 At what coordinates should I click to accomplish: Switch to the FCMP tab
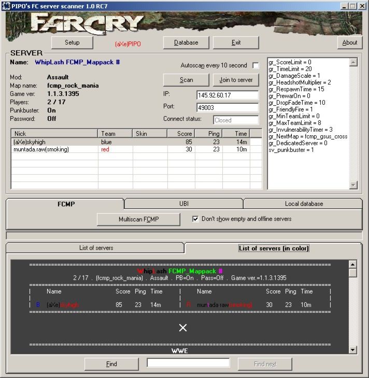(65, 204)
